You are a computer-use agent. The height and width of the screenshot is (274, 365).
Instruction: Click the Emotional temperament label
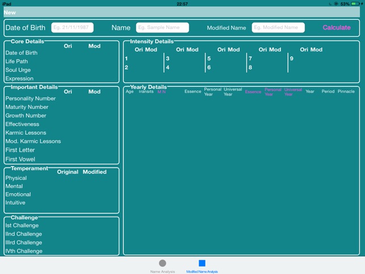(18, 194)
